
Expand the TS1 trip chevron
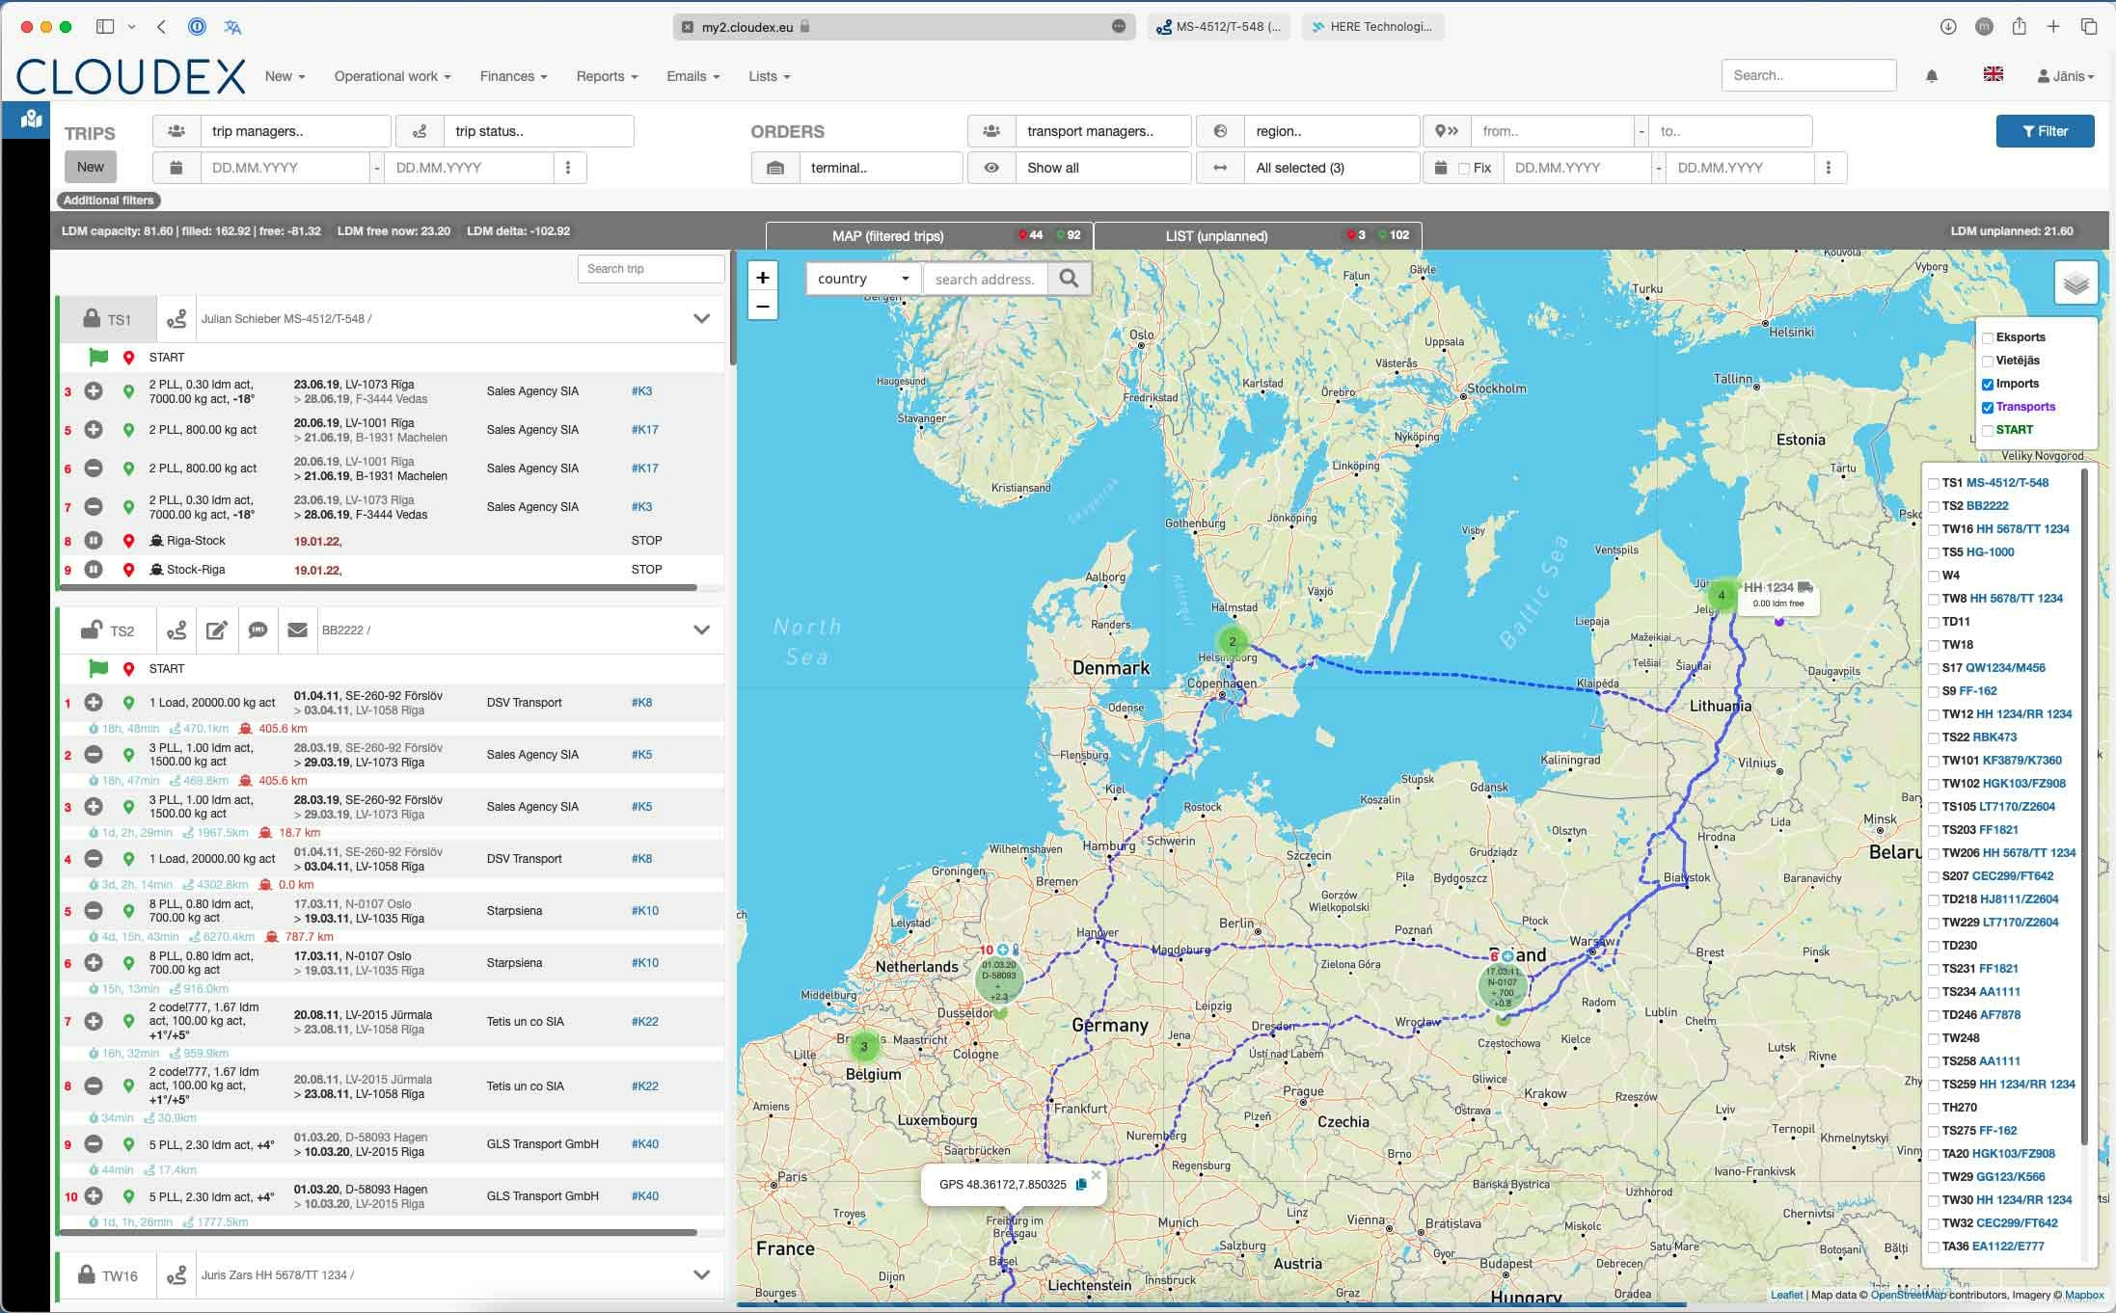pyautogui.click(x=701, y=319)
